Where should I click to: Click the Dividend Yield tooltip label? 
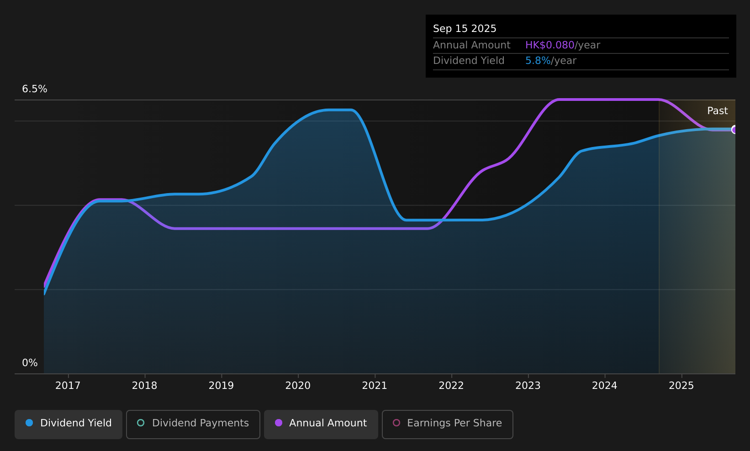(x=469, y=61)
